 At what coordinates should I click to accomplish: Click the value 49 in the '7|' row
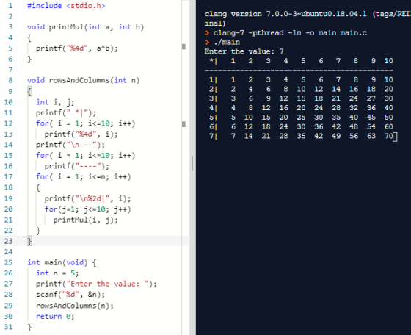[x=336, y=136]
